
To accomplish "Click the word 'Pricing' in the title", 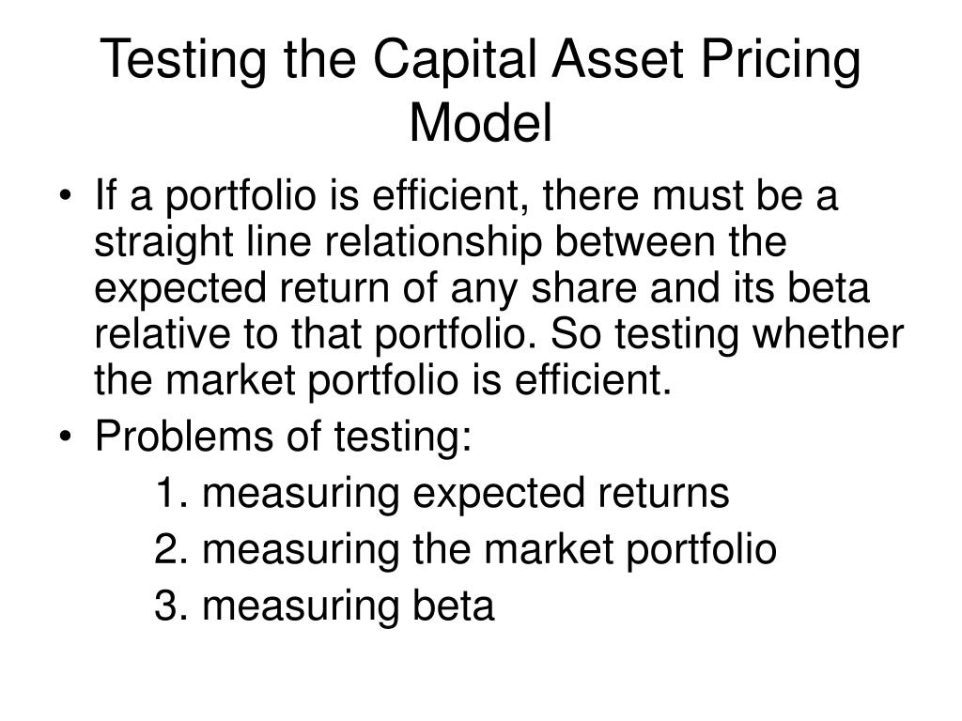I will pyautogui.click(x=781, y=61).
